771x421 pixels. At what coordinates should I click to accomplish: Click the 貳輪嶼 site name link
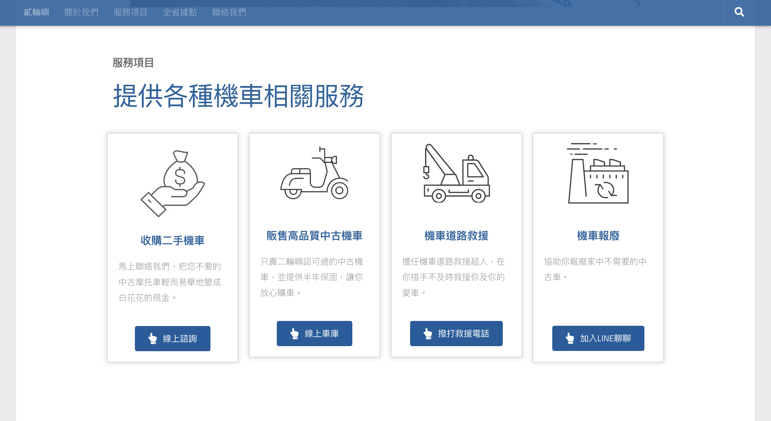coord(36,12)
